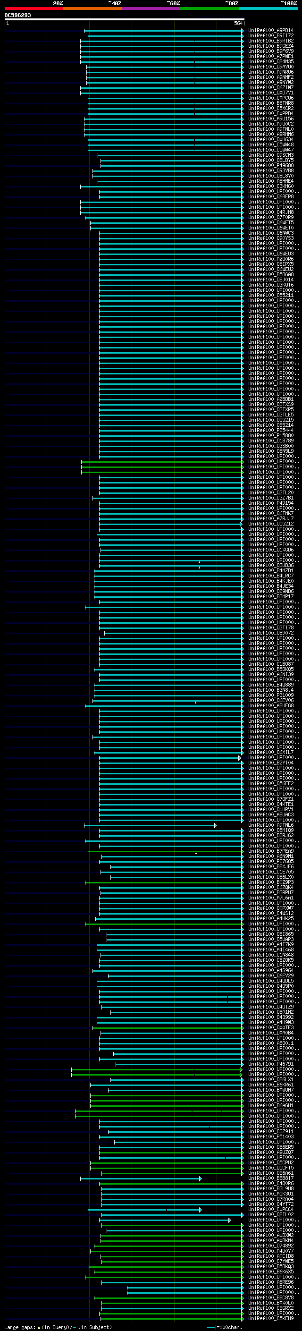Viewport: 302px width, 1331px height.
Task: Open hit UniRef100_B9F6V9
Action: 270,51
